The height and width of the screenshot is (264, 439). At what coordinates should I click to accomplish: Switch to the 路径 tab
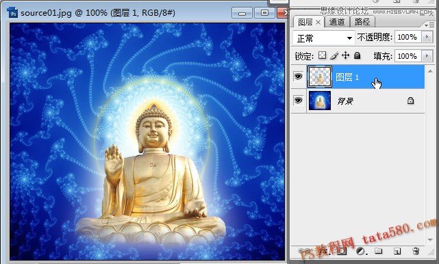click(x=362, y=22)
